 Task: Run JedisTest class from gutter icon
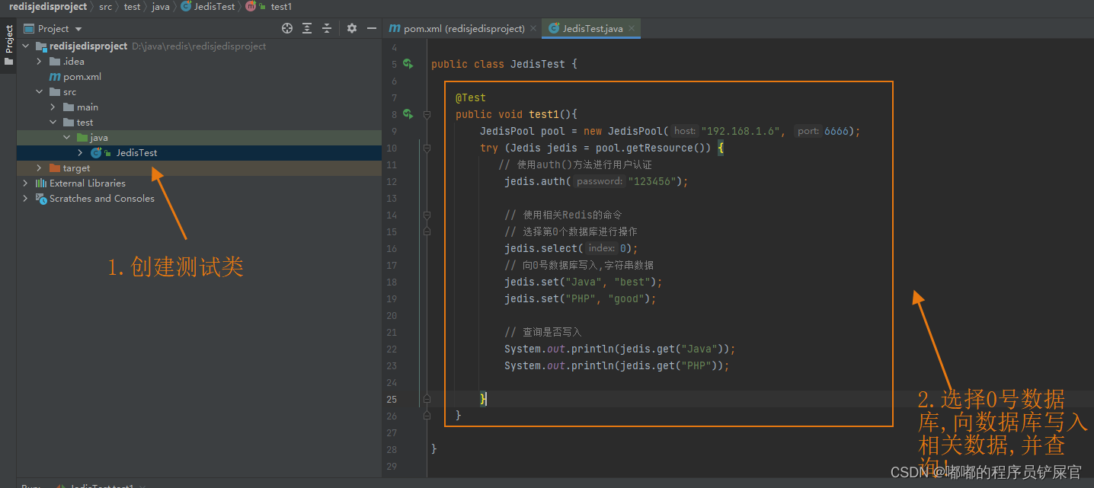(x=408, y=64)
